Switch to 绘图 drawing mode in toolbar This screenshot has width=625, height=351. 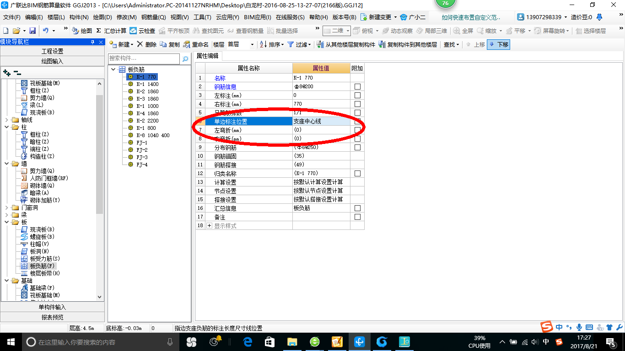[82, 31]
